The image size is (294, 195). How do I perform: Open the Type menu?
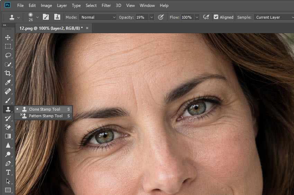76,6
